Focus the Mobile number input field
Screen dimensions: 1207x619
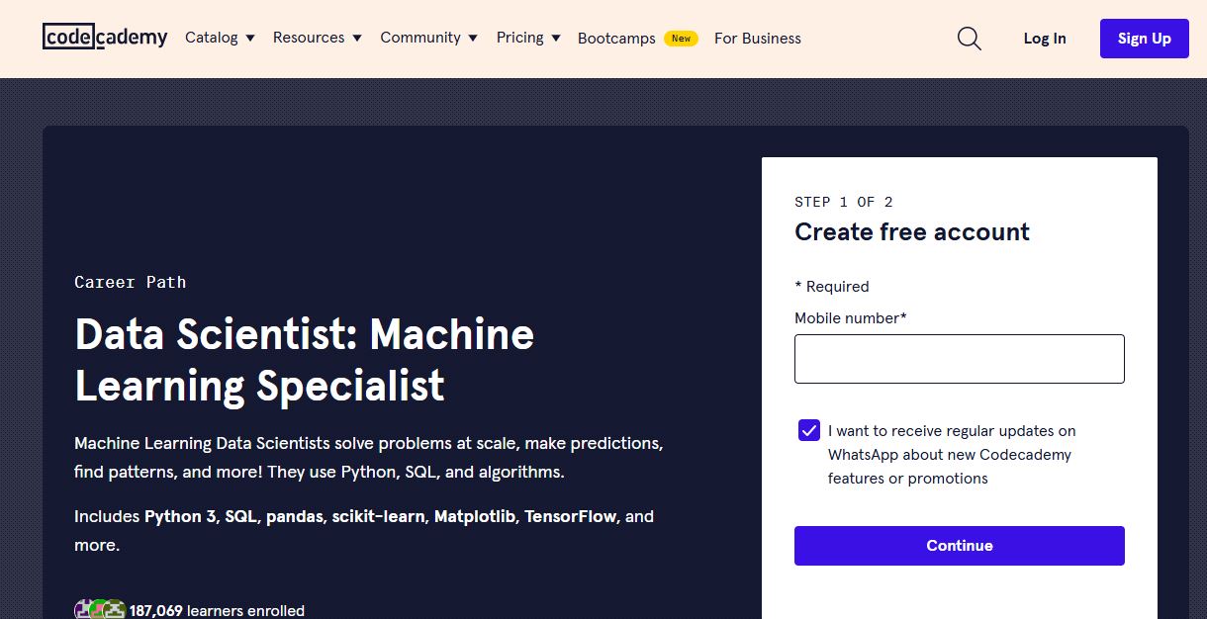[x=959, y=359]
